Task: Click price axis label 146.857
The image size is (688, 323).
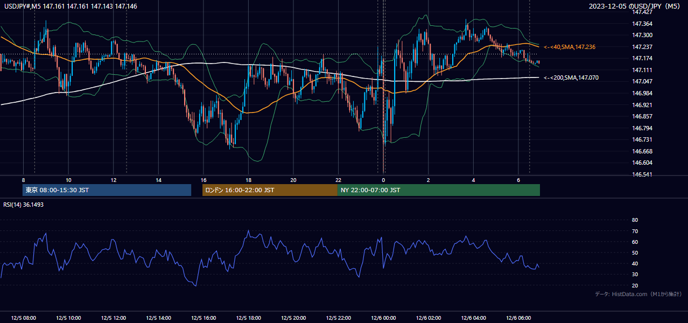Action: (x=642, y=116)
